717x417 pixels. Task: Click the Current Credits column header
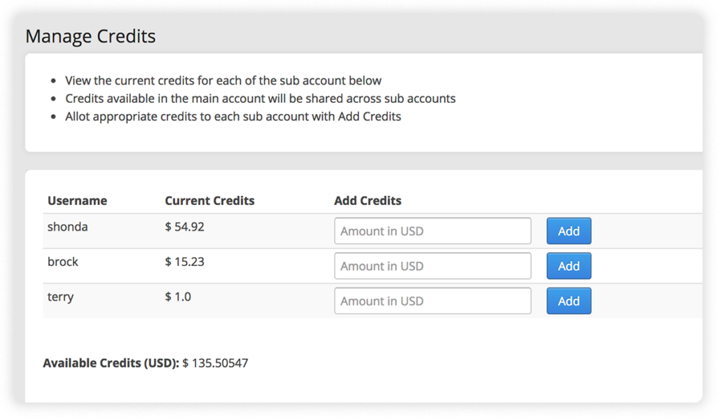coord(209,201)
